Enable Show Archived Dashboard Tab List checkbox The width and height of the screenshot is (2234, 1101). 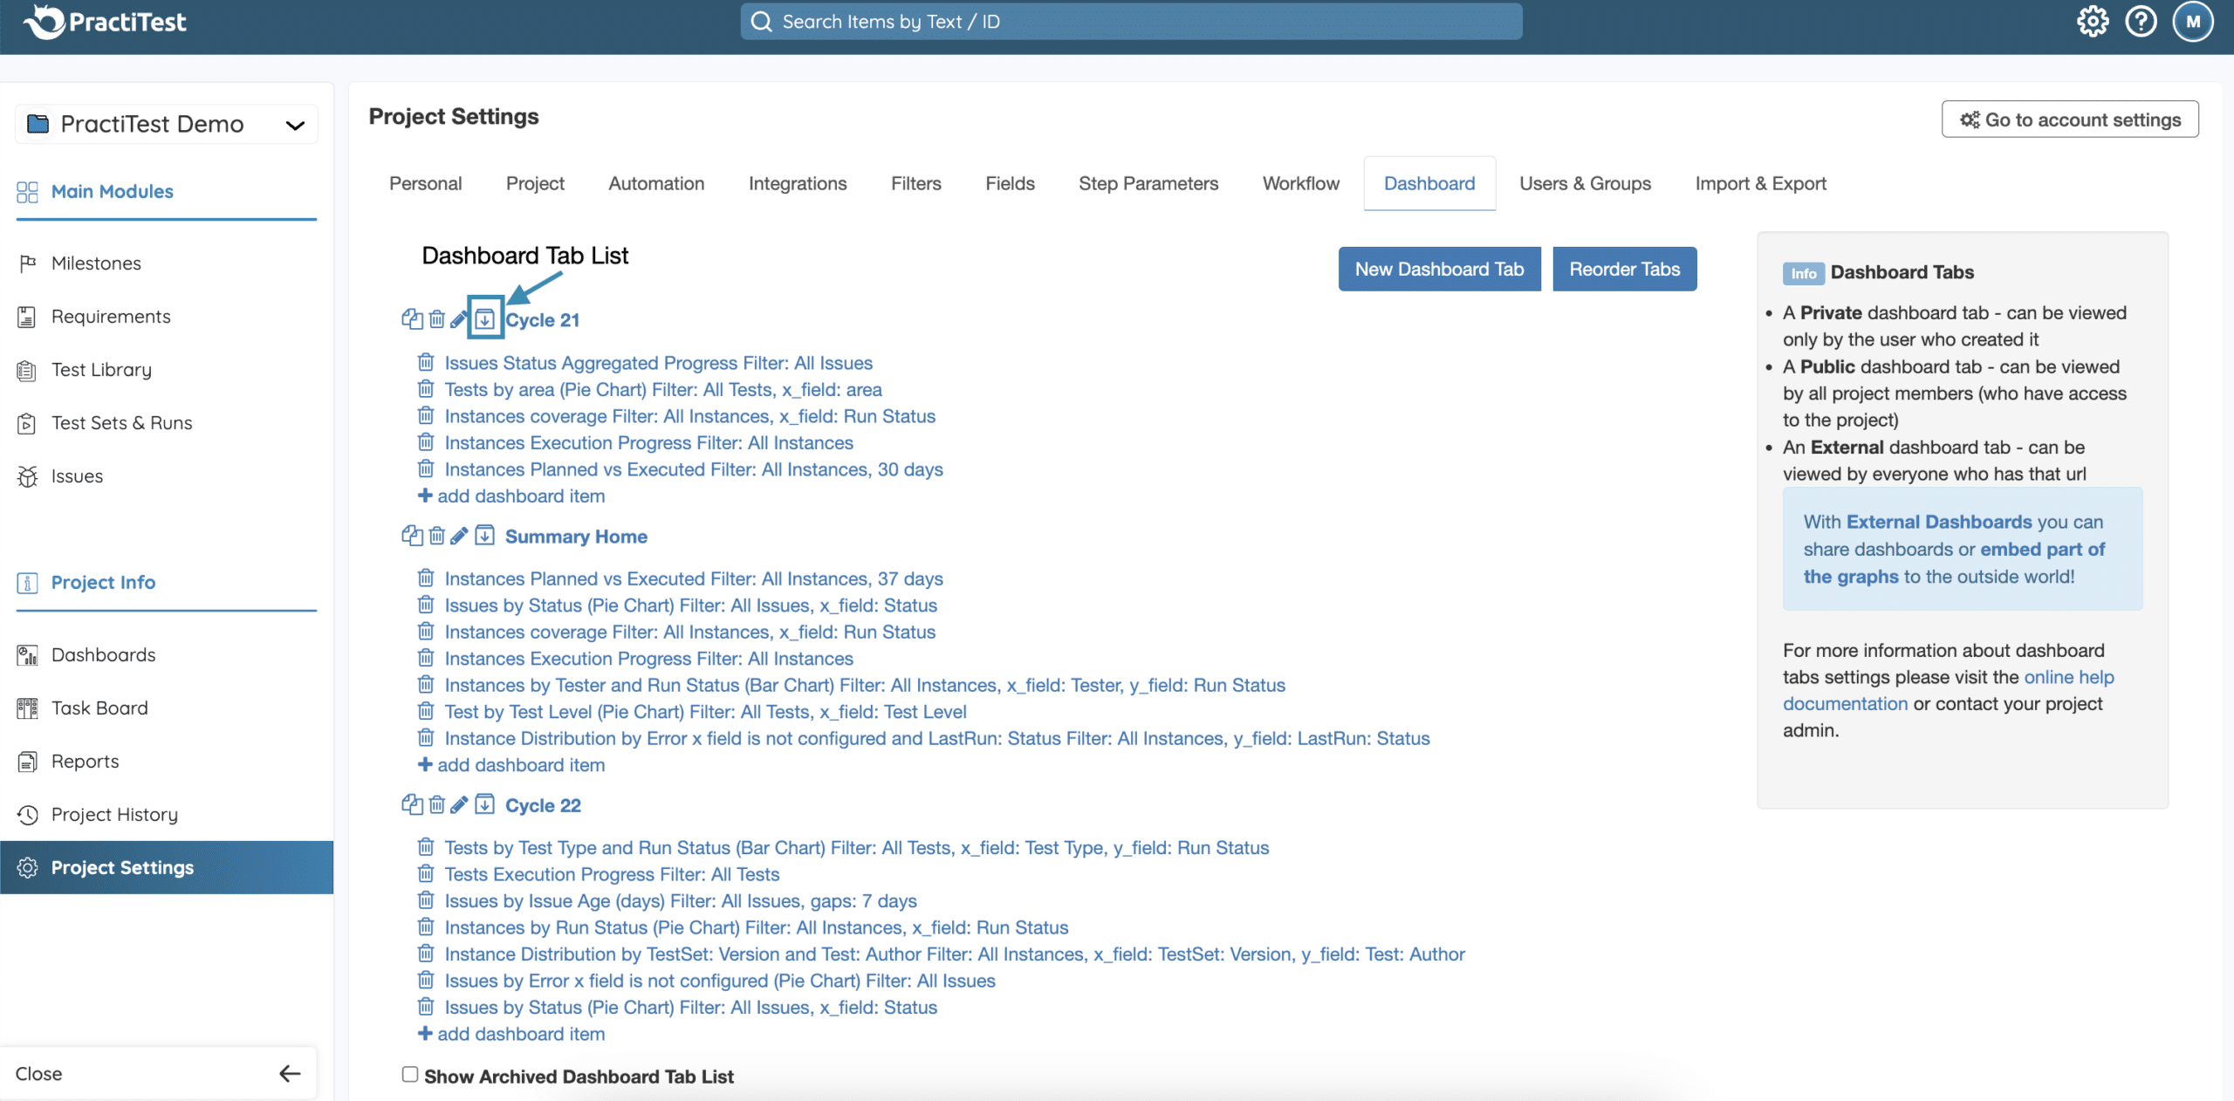[x=409, y=1074]
